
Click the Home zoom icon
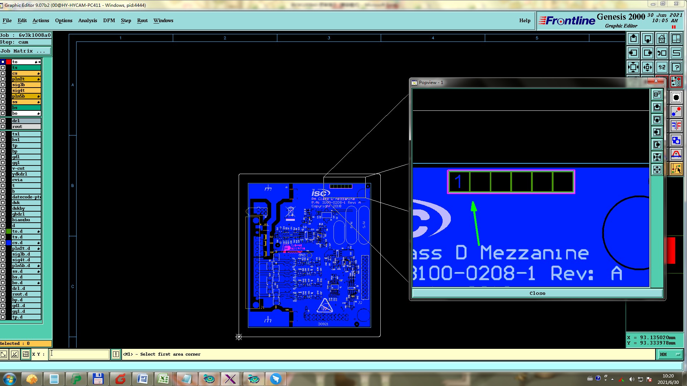coord(662,39)
